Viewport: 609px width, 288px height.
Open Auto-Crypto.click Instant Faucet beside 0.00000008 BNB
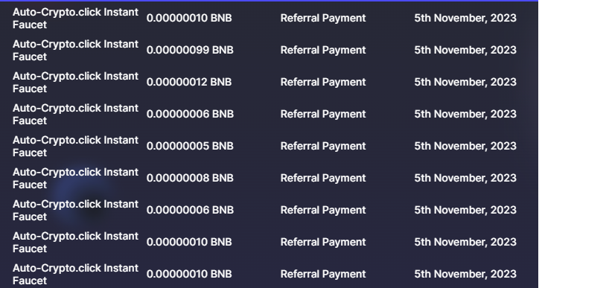click(x=75, y=178)
